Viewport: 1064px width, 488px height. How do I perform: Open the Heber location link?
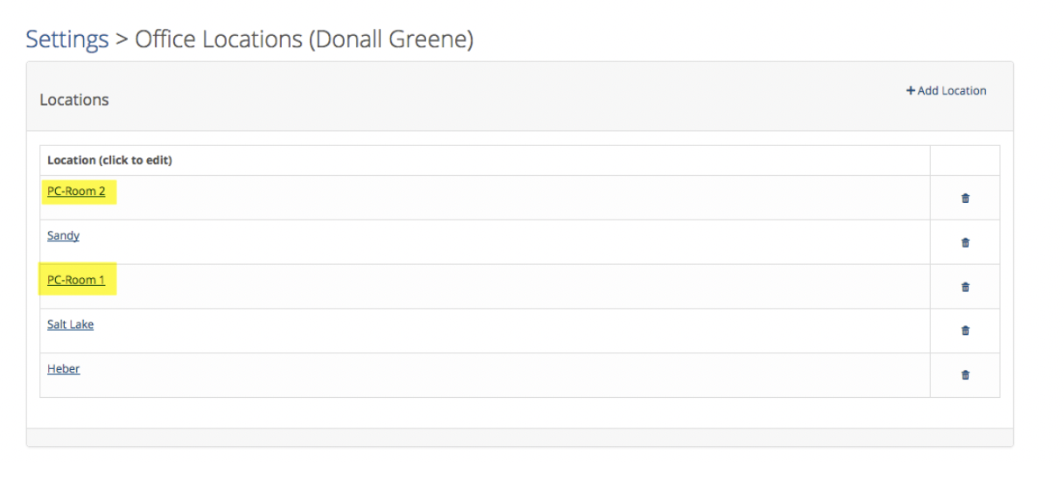pyautogui.click(x=63, y=369)
